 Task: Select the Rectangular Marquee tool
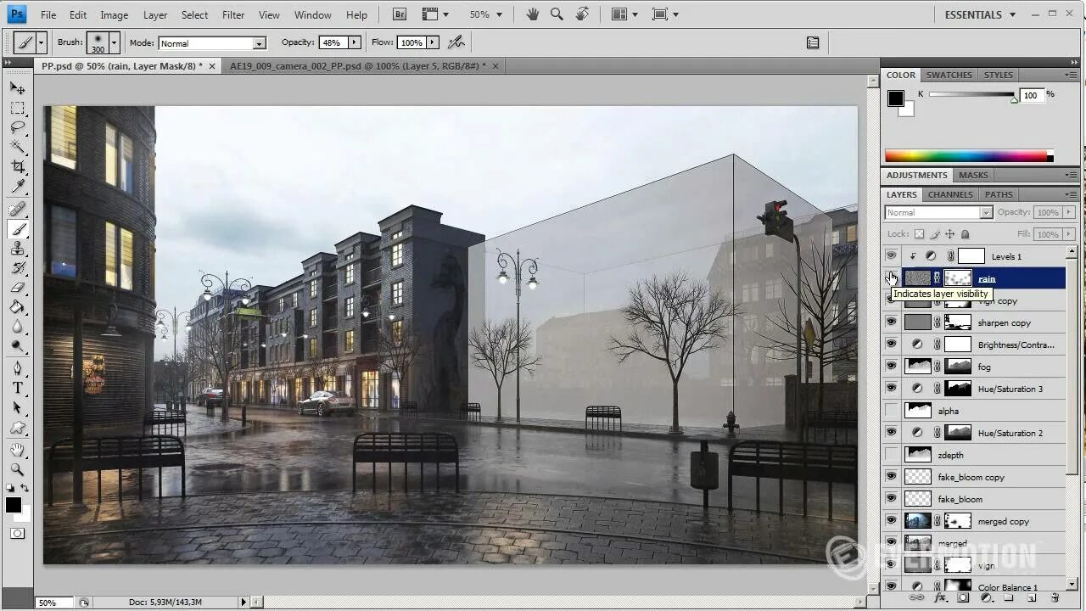click(x=18, y=108)
